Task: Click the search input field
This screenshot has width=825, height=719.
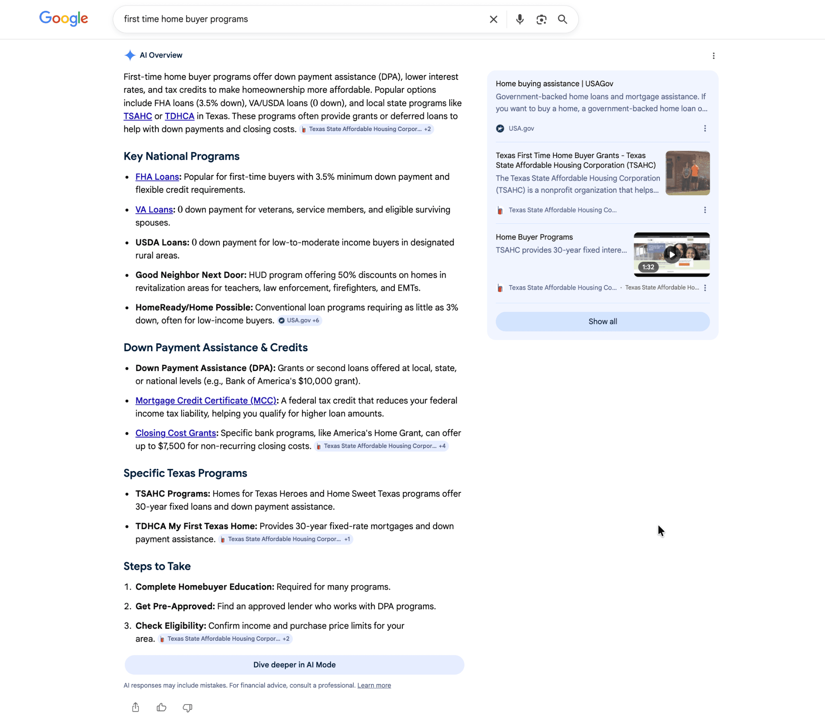Action: pos(282,19)
